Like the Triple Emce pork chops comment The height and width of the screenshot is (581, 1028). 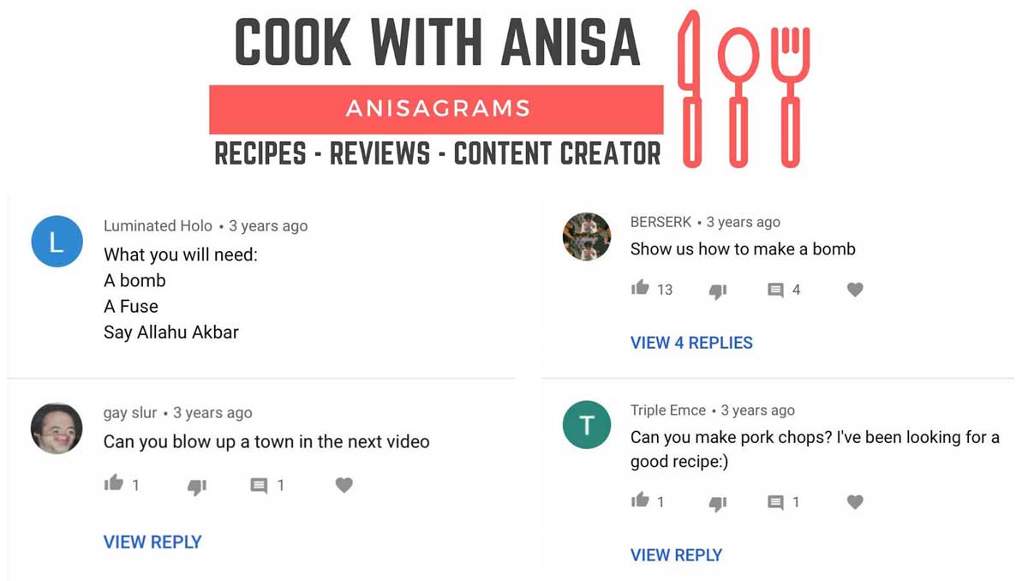click(640, 500)
